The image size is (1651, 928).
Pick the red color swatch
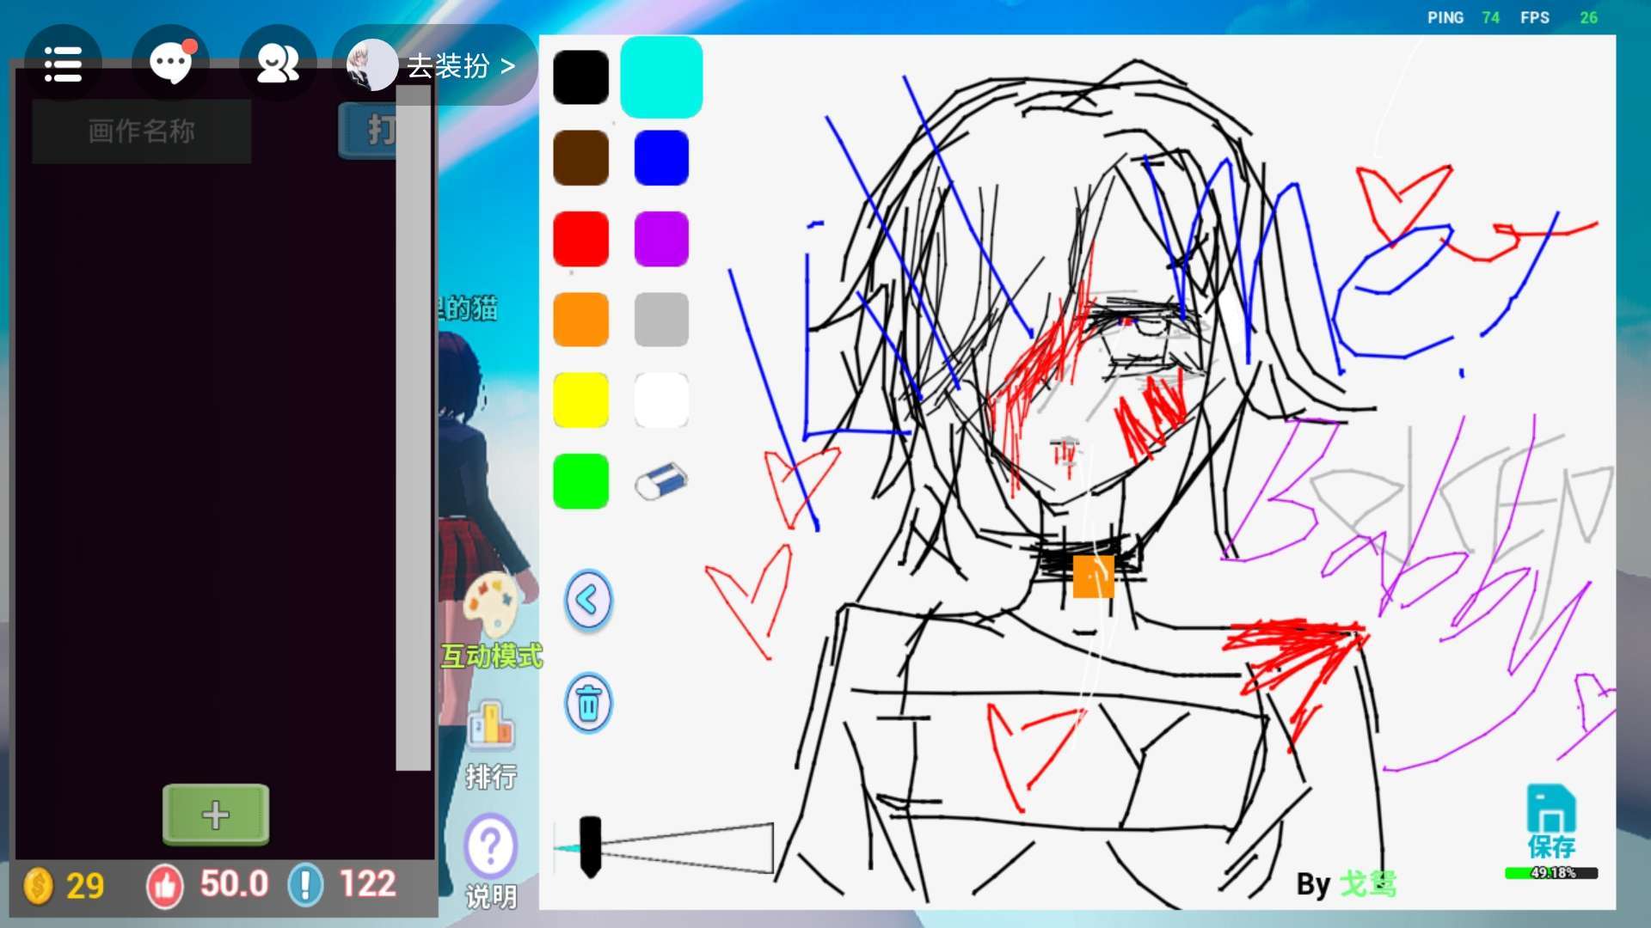pos(580,239)
